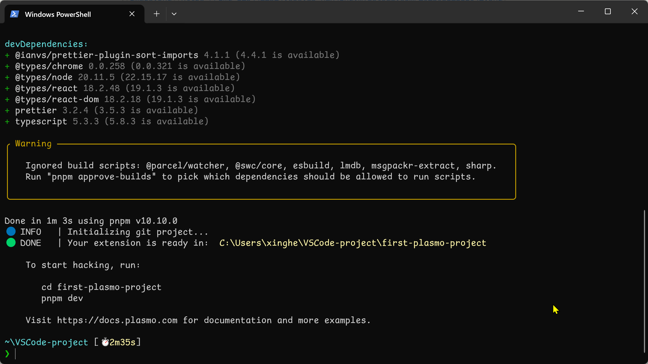Click the stopwatch icon in the prompt
The height and width of the screenshot is (364, 648).
coord(105,342)
